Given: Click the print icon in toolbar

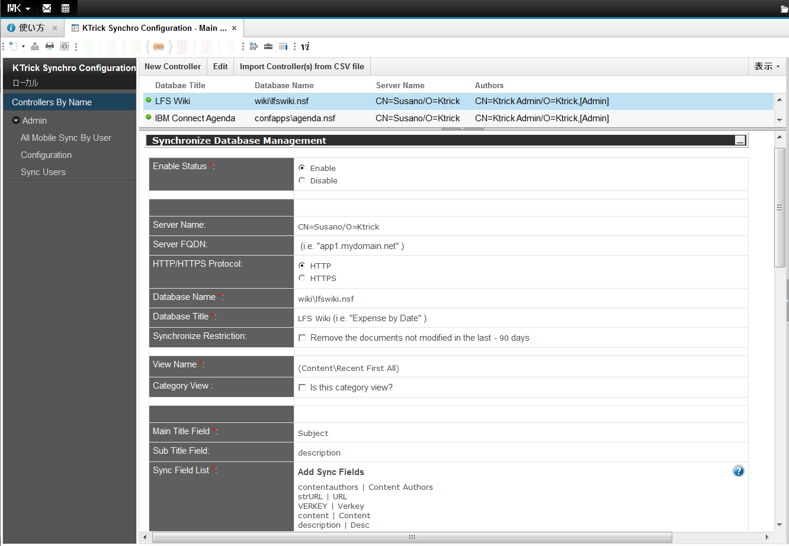Looking at the screenshot, I should click(50, 46).
